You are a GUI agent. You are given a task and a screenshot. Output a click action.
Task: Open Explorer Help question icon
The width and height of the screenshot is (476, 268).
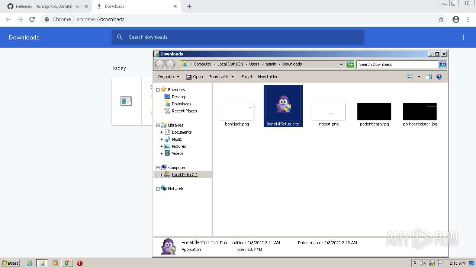439,77
